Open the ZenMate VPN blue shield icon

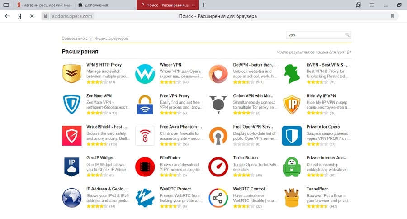coord(71,105)
